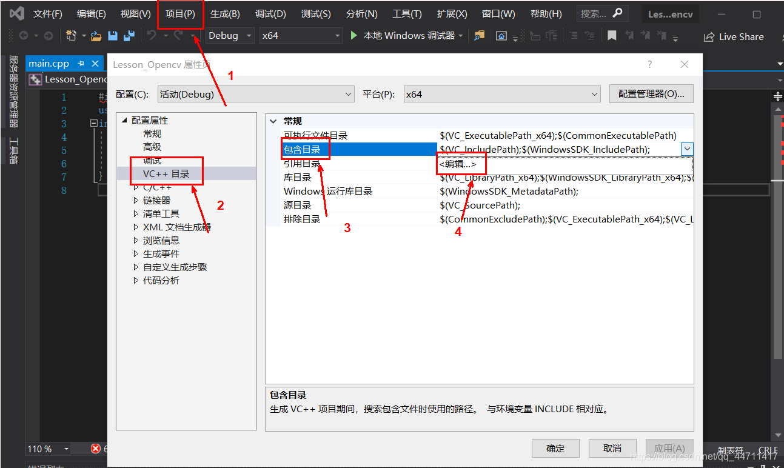Click the open file folder icon
Screen dimensions: 784x468
96,36
